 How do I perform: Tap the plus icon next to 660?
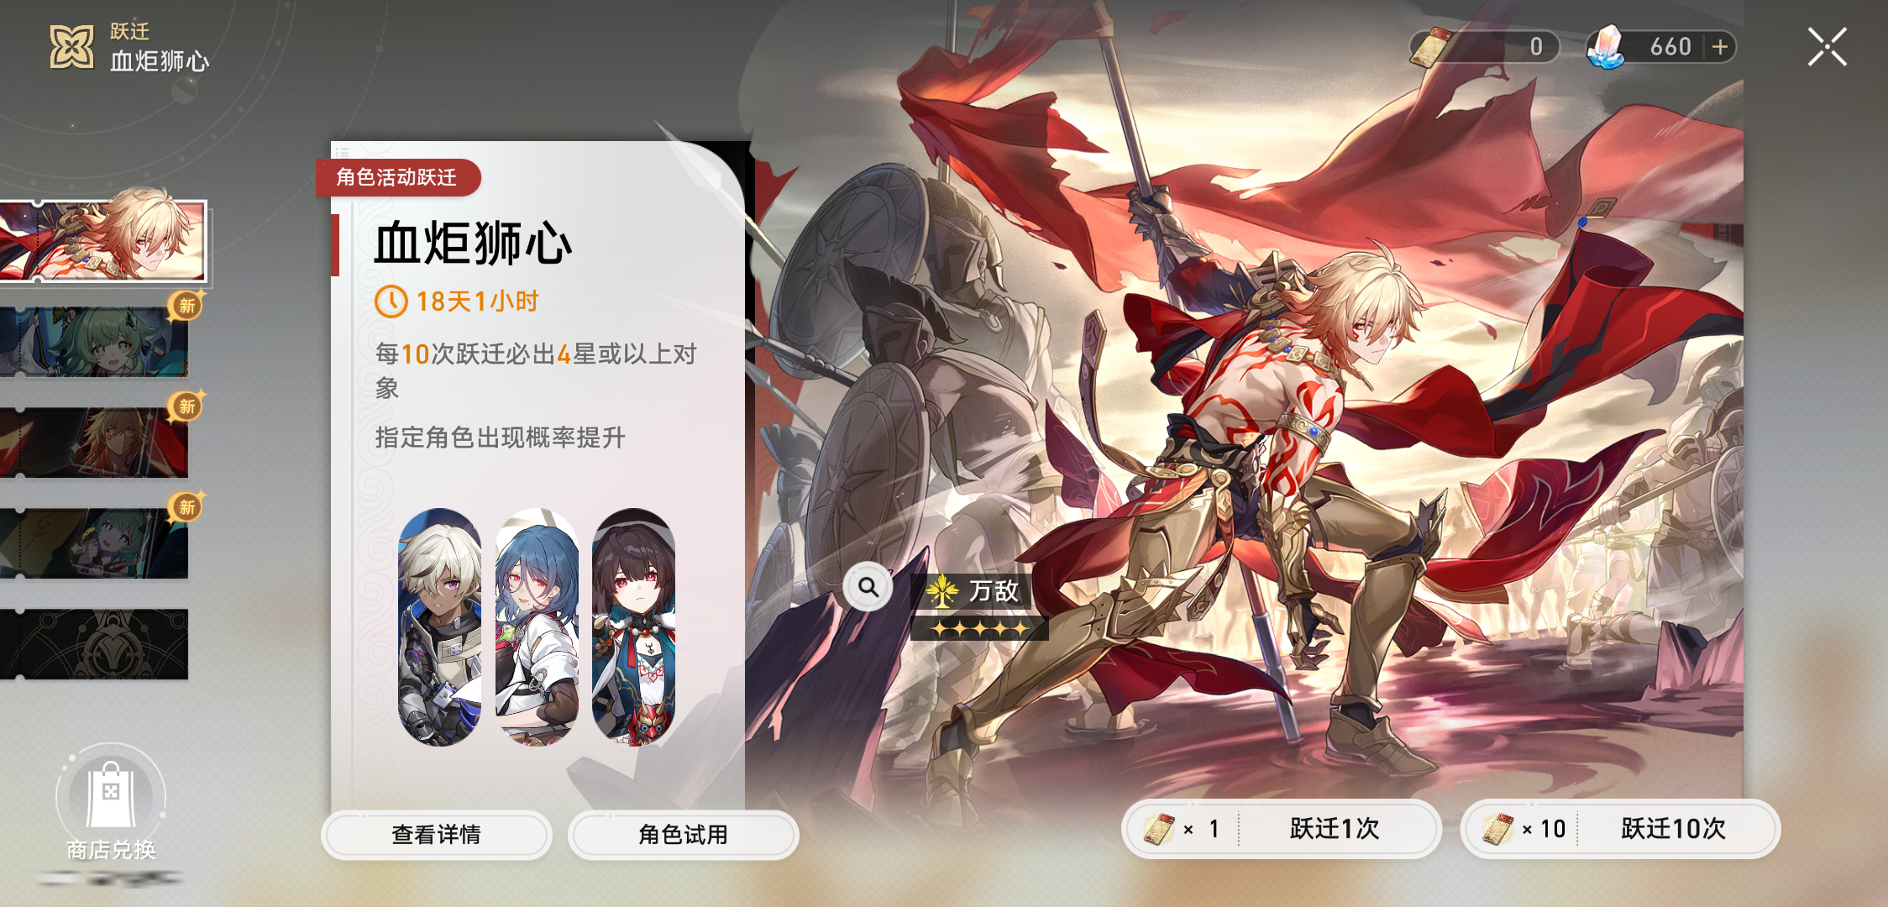tap(1719, 47)
